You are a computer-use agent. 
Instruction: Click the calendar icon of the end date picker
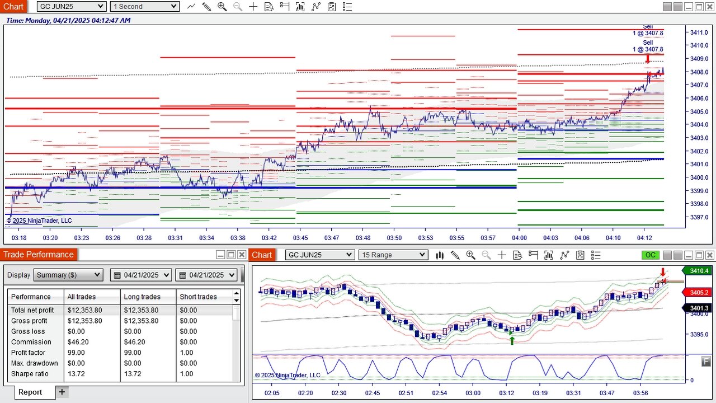click(x=182, y=275)
